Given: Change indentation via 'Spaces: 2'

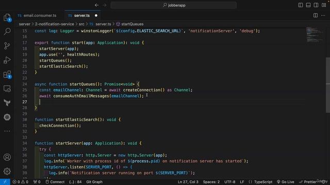Looking at the screenshot, I should [211, 182].
